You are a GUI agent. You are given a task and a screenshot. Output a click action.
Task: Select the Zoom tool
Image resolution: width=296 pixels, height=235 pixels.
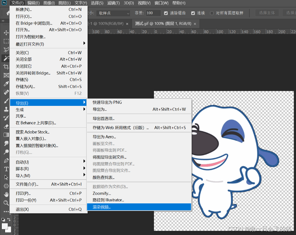[6, 203]
